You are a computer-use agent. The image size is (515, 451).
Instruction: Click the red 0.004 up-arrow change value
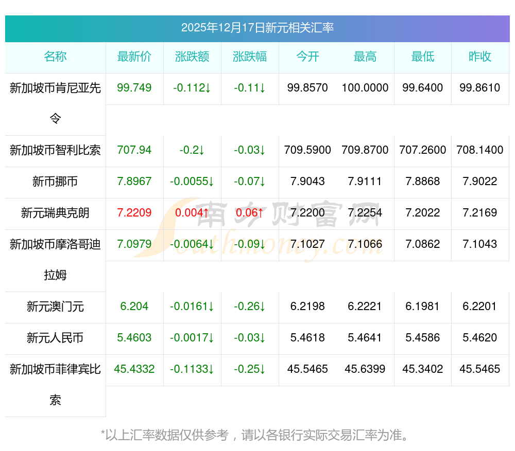tap(192, 213)
